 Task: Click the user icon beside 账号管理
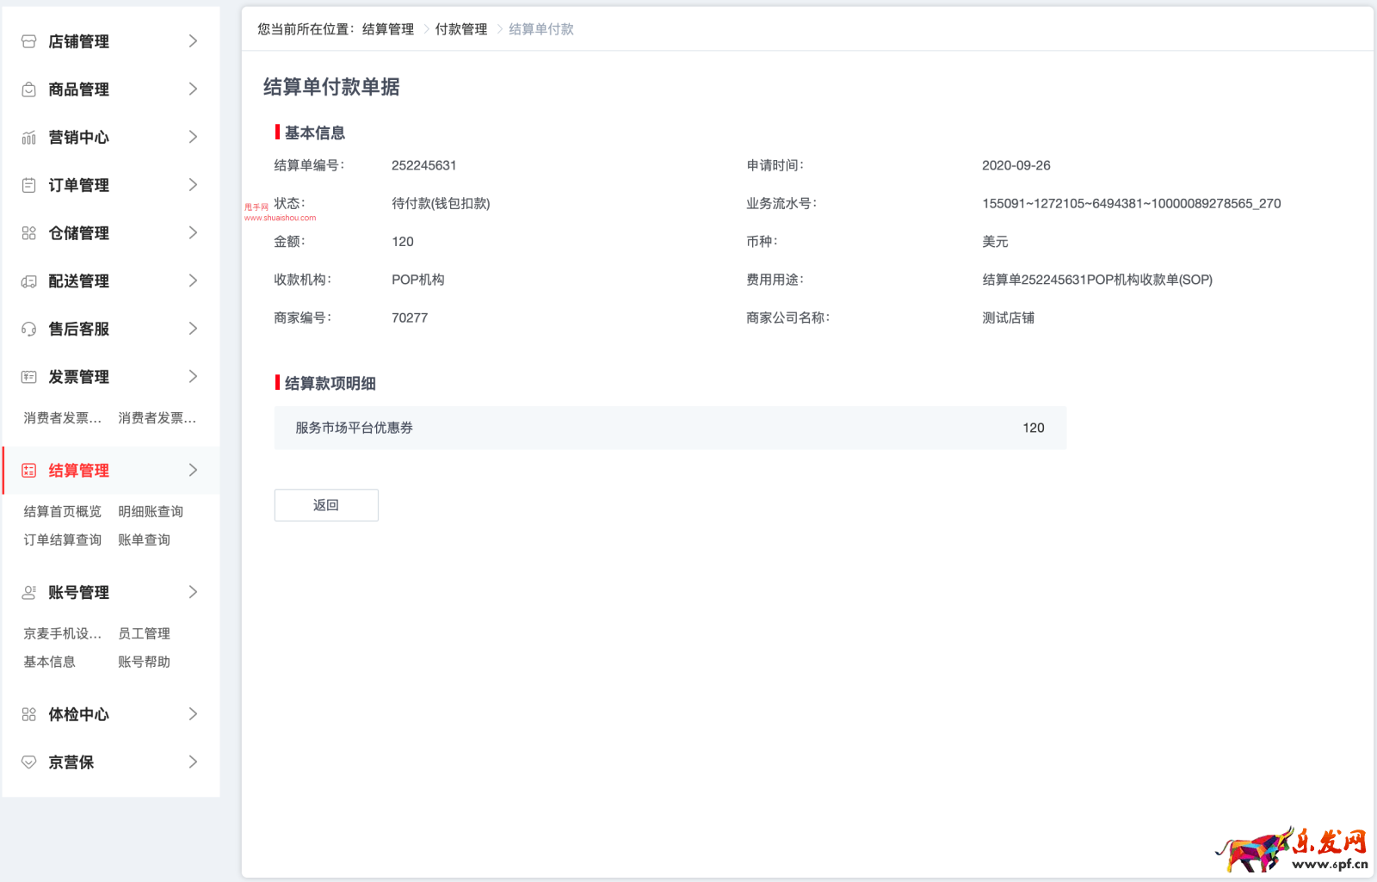point(28,593)
